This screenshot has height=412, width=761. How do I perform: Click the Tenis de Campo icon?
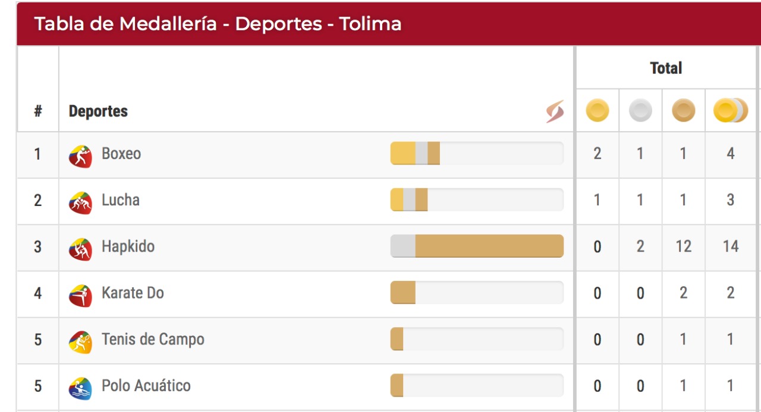[x=80, y=342]
